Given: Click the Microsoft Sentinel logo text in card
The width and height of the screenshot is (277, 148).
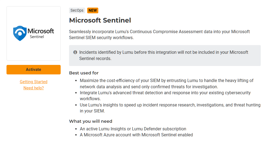Looking at the screenshot, I should 41,31.
